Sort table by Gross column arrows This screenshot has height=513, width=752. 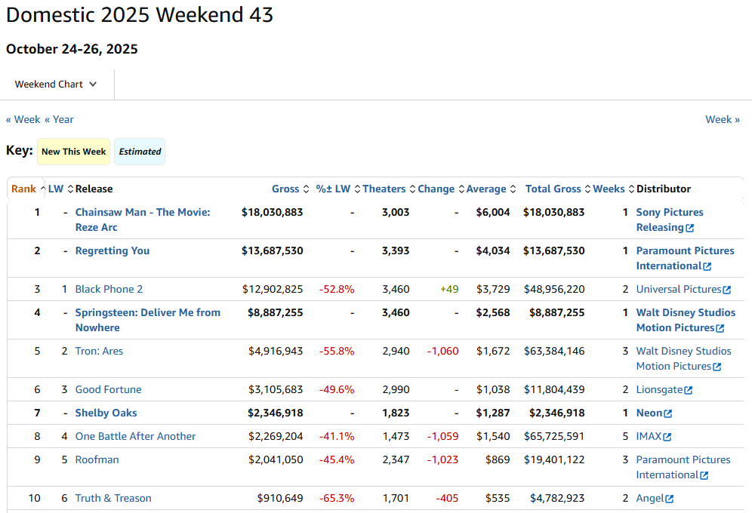(x=306, y=189)
